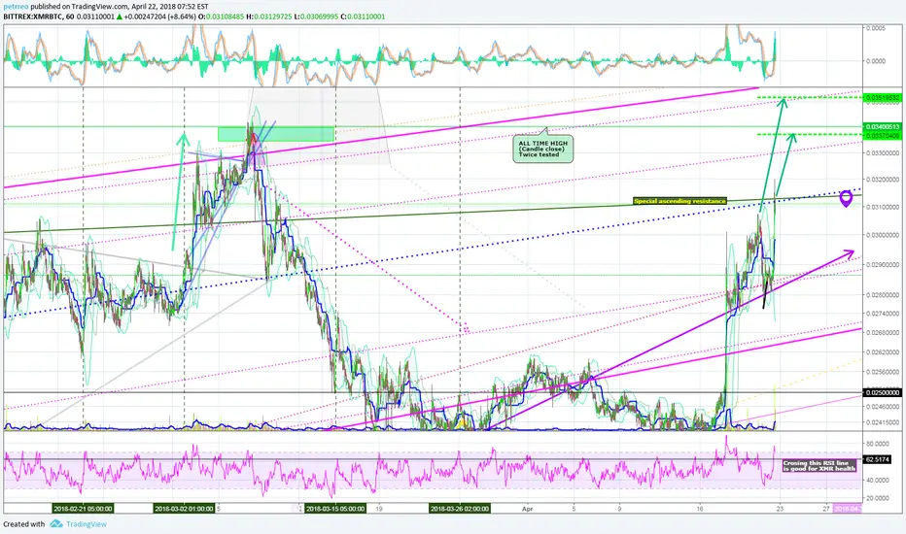The width and height of the screenshot is (906, 534).
Task: Open the petrreo author profile link
Action: point(16,7)
